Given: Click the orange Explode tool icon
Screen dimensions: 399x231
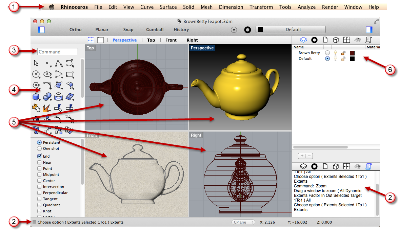Looking at the screenshot, I should (x=47, y=108).
